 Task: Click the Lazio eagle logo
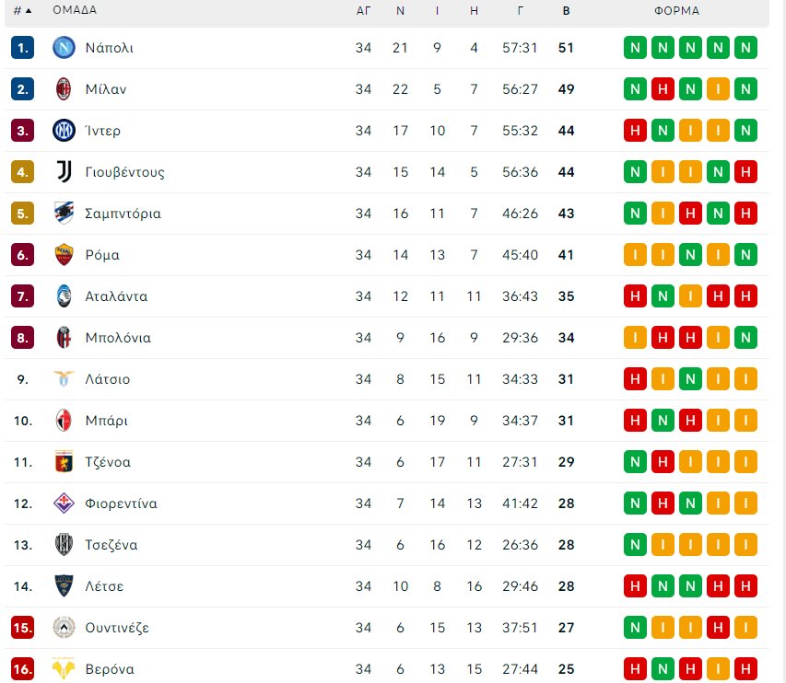point(64,379)
